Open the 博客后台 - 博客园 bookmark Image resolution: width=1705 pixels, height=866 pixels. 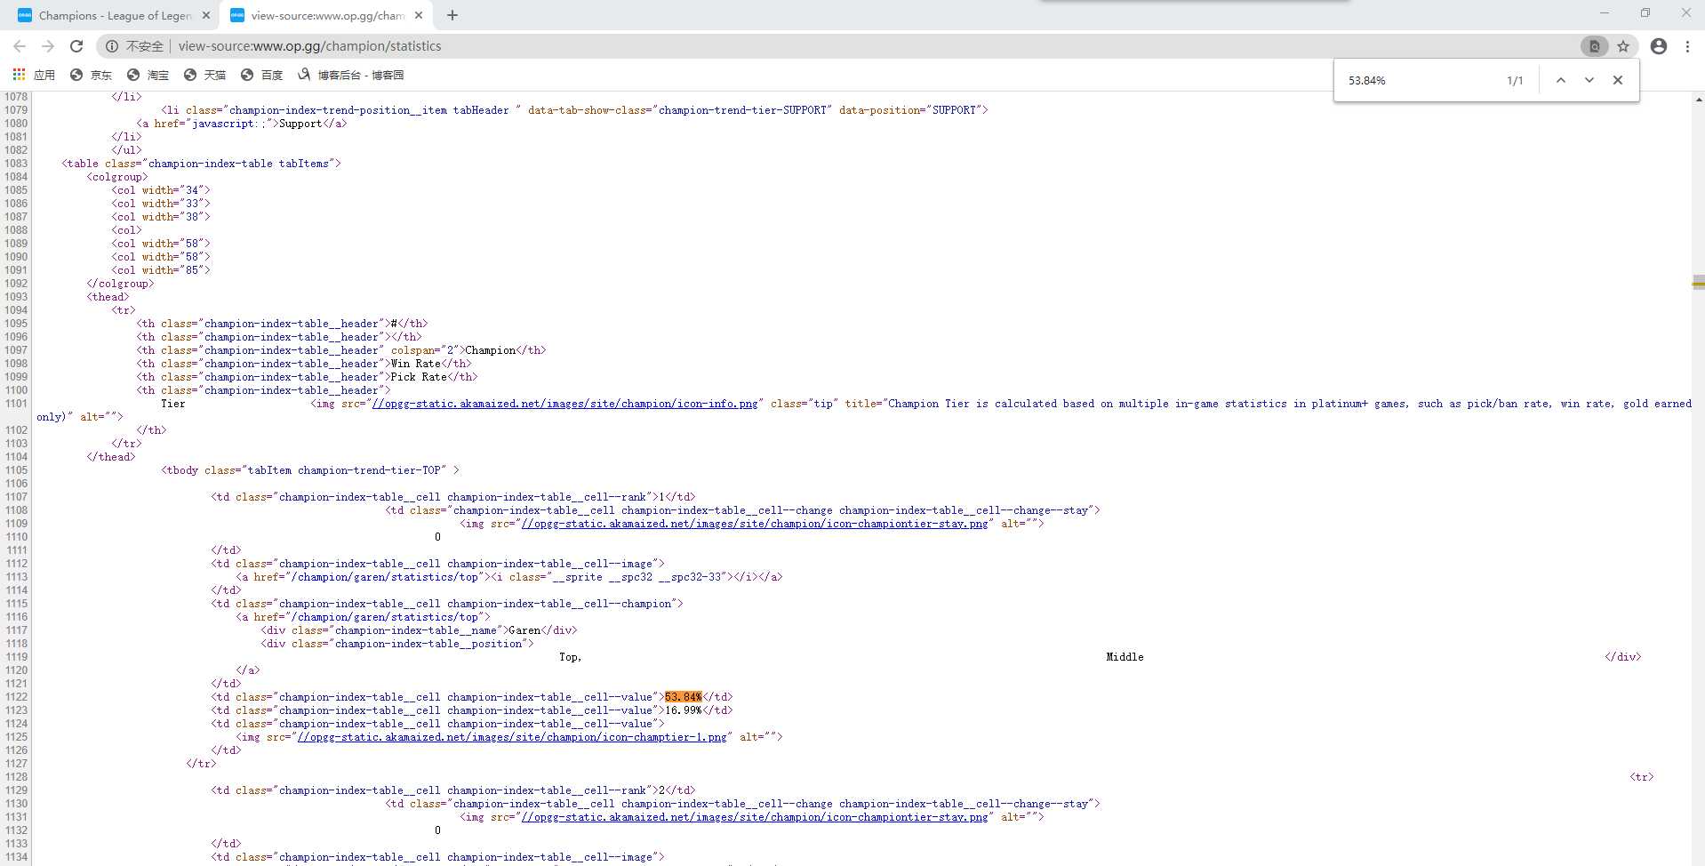pos(350,75)
